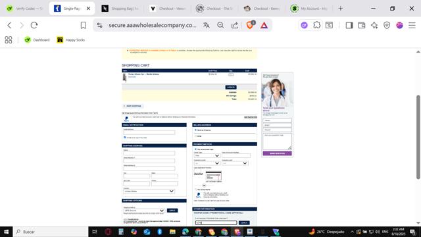Select pay using credit card option

tap(195, 149)
